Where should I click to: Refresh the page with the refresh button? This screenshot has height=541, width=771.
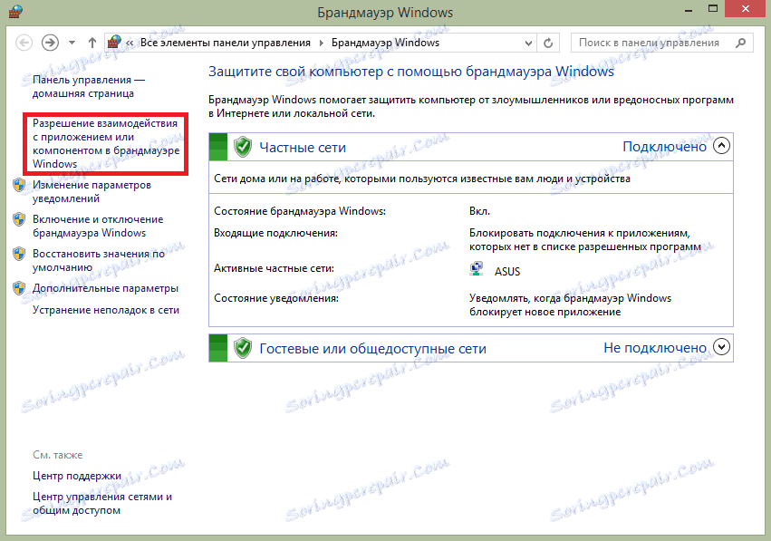[548, 43]
